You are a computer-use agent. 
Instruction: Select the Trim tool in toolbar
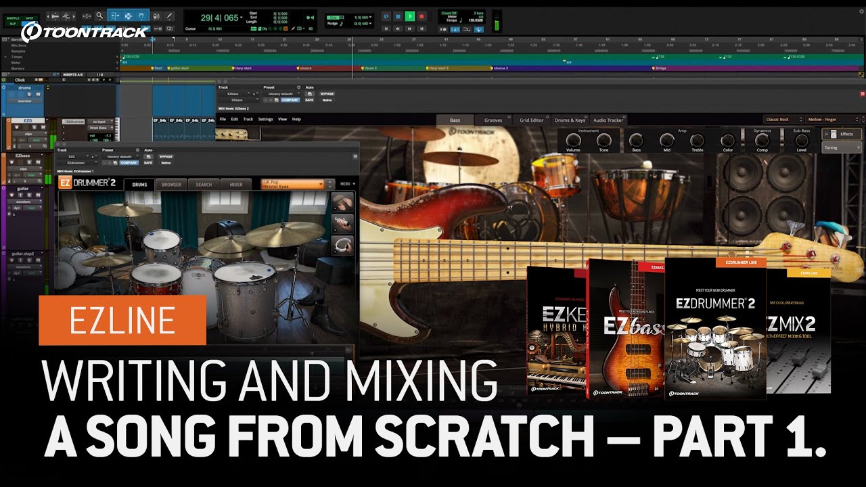[x=115, y=16]
